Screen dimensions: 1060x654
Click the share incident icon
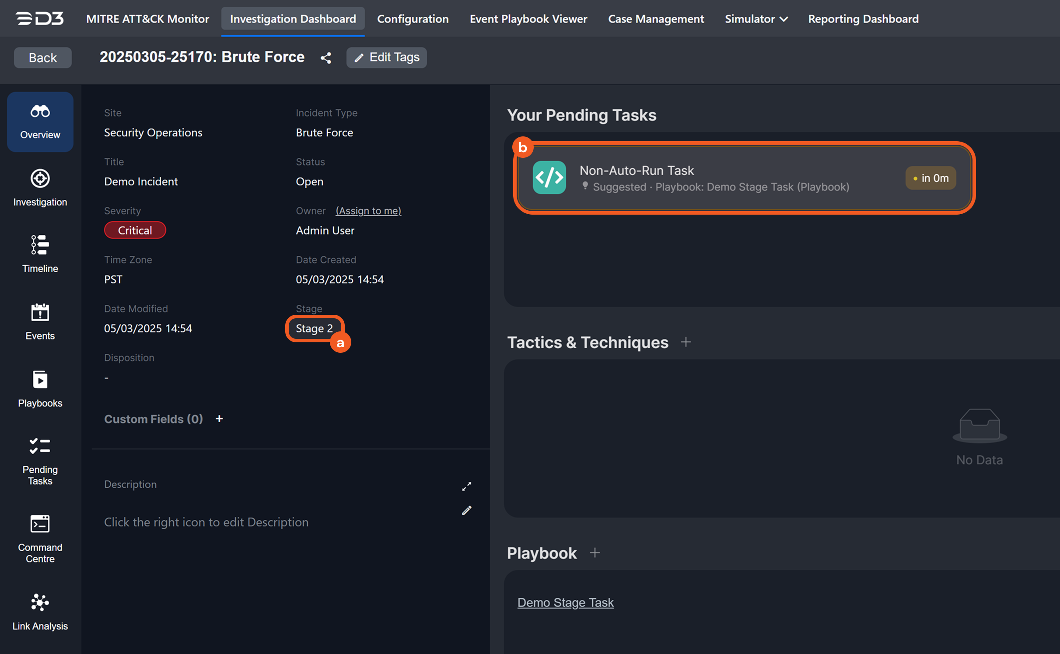click(326, 58)
